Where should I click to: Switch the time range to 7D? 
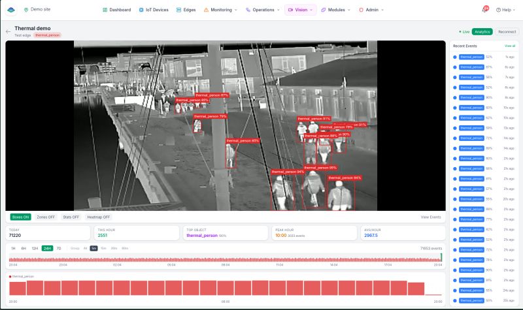tap(59, 249)
